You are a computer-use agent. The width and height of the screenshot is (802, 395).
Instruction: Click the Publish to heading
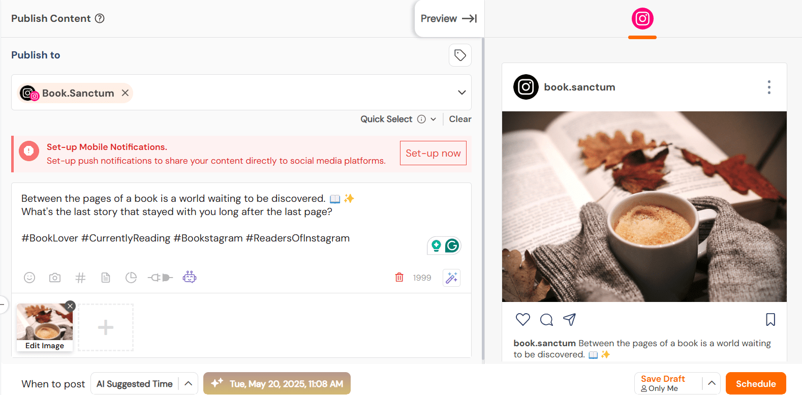(x=36, y=55)
